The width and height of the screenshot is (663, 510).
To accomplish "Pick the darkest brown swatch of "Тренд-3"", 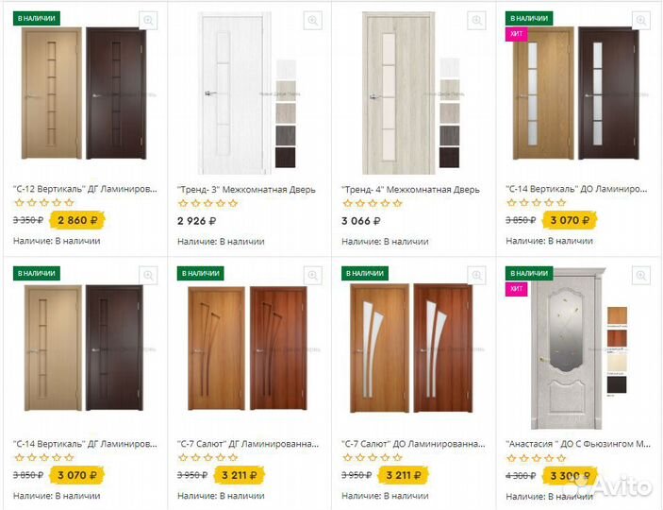I will pyautogui.click(x=285, y=158).
